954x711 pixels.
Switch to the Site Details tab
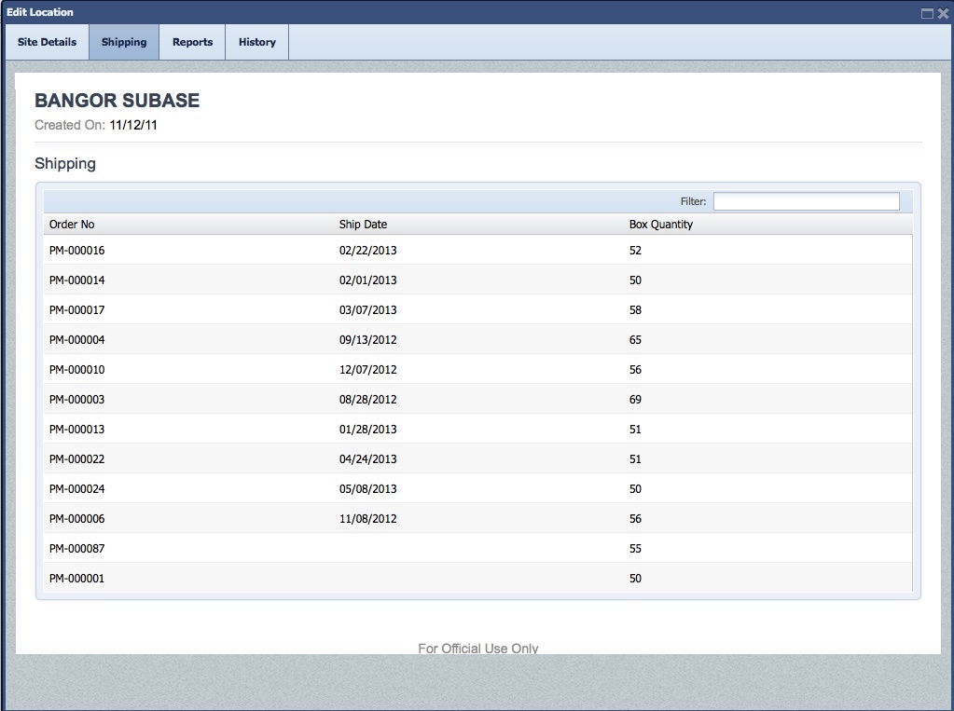(47, 42)
